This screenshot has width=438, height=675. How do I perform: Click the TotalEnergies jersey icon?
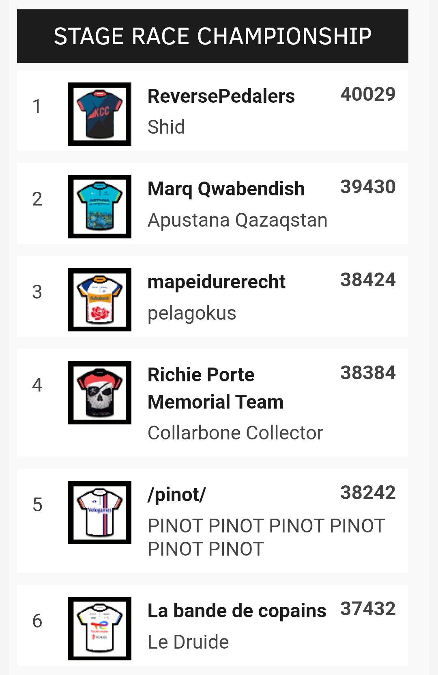100,629
